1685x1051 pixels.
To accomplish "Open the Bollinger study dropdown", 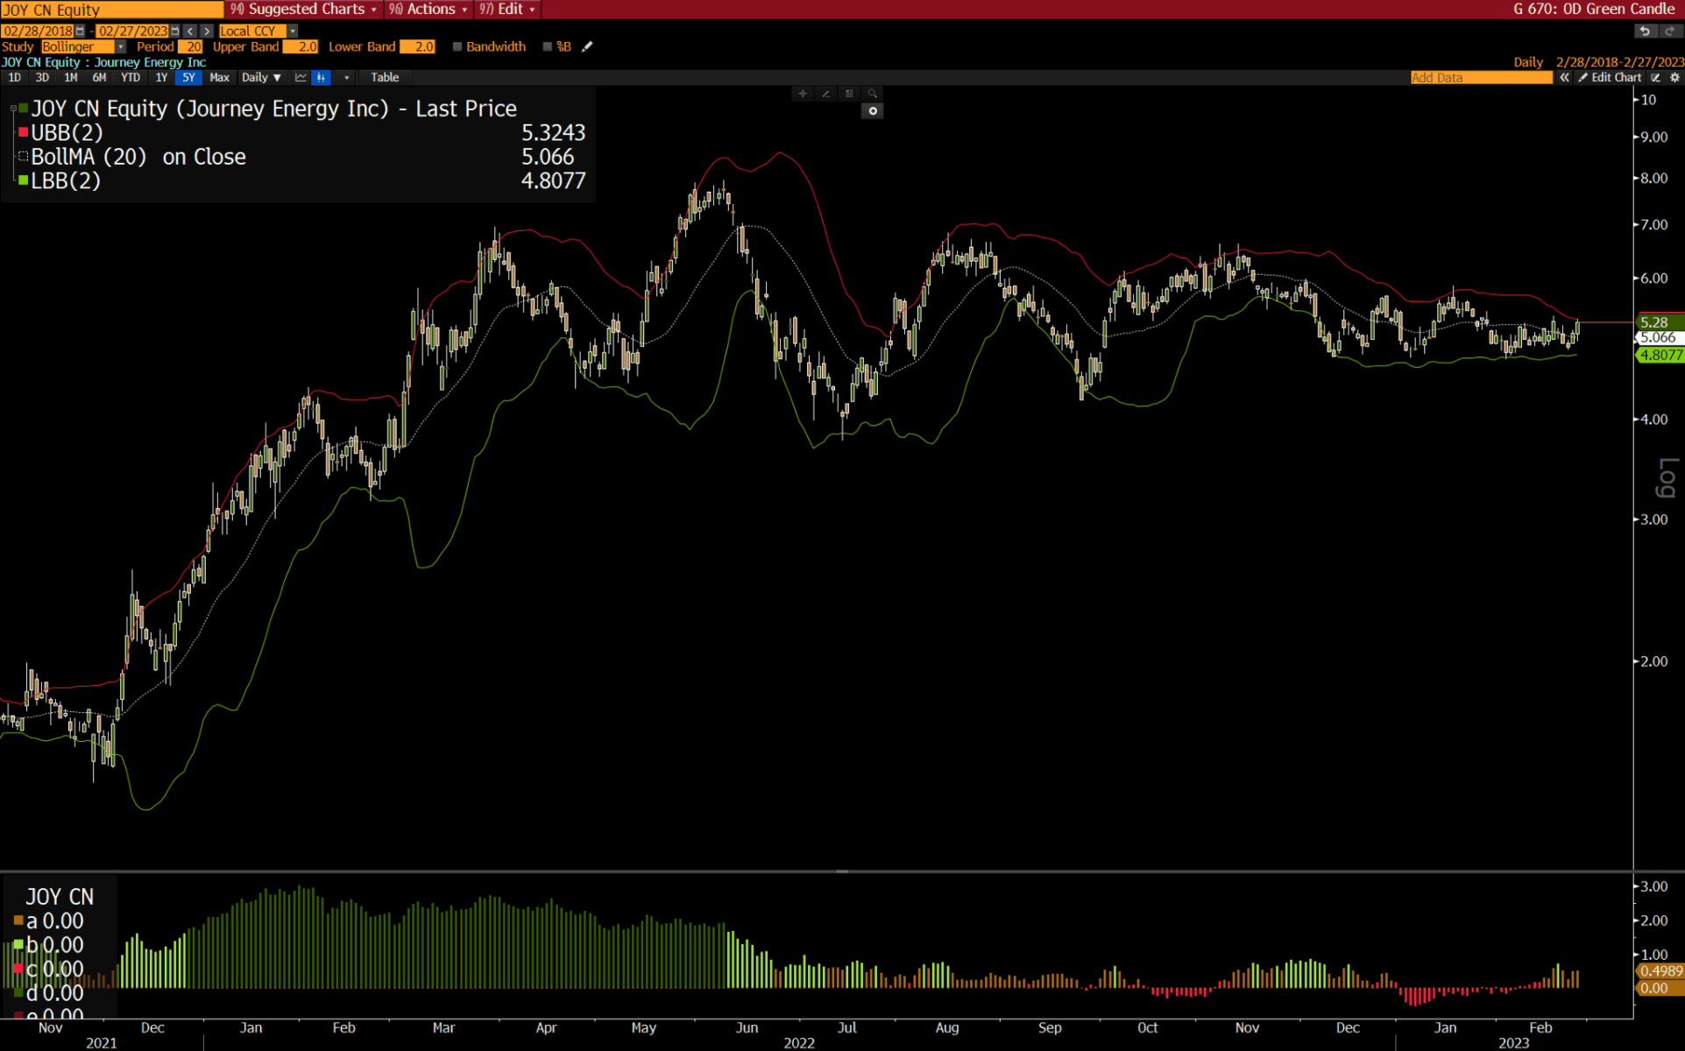I will pyautogui.click(x=120, y=46).
